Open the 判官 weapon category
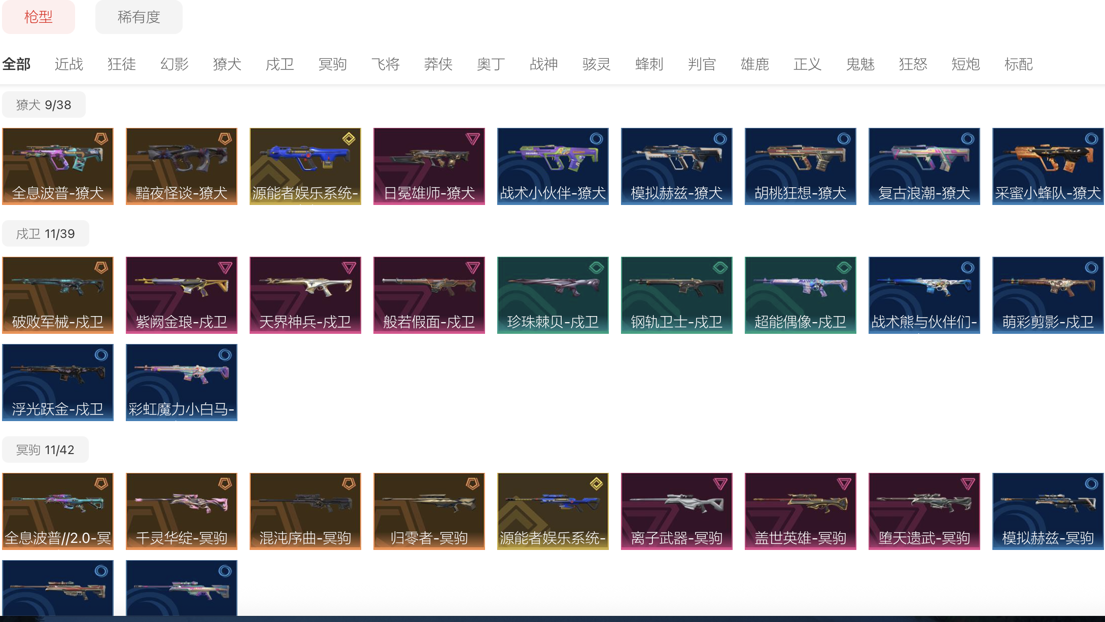Image resolution: width=1105 pixels, height=622 pixels. click(x=702, y=64)
